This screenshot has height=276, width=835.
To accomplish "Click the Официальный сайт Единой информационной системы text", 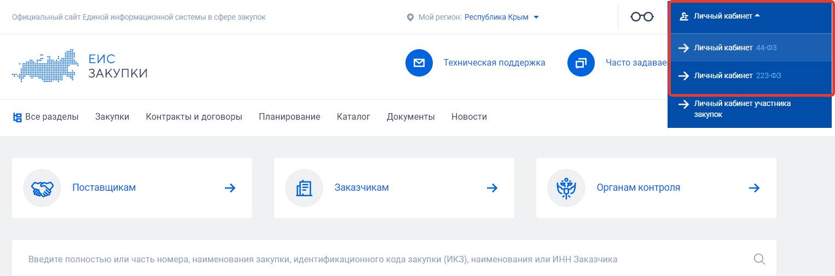I will tap(138, 17).
